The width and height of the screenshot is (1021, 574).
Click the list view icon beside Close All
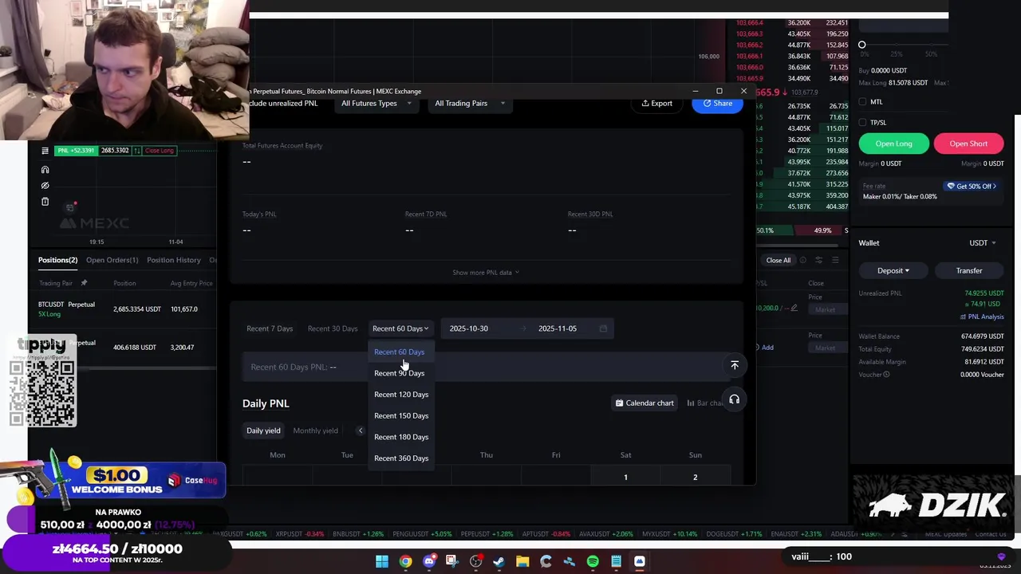(x=835, y=260)
